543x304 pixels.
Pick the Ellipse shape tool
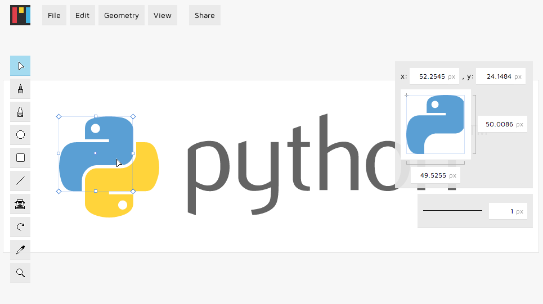(20, 135)
